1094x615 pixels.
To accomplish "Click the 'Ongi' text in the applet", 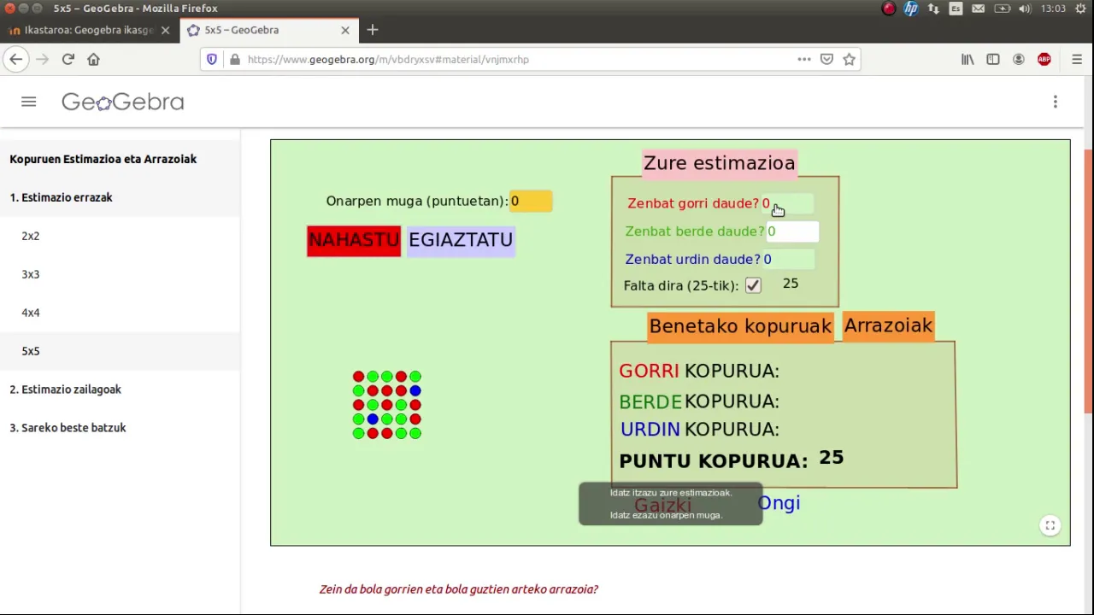I will [779, 503].
